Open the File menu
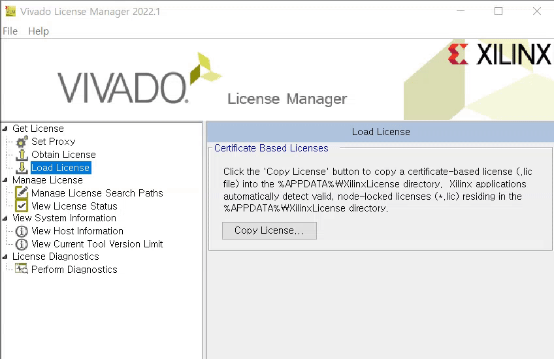Screen dimensions: 554x359 point(10,31)
